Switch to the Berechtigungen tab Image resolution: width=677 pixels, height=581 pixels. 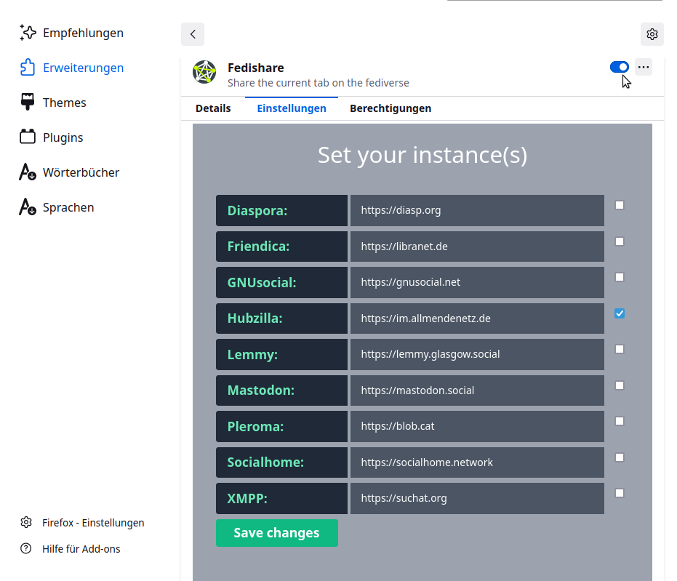click(x=390, y=108)
